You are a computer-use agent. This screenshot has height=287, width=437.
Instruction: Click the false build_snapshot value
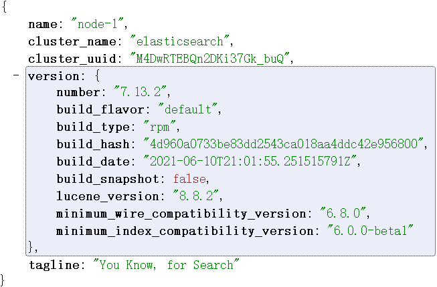(191, 179)
